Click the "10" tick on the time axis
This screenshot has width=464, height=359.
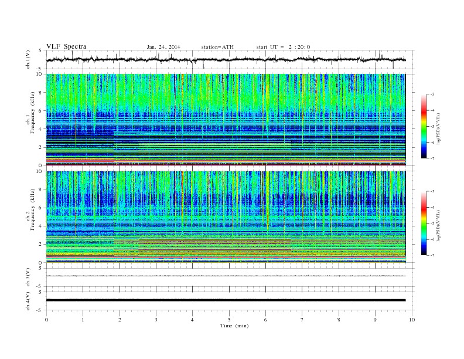click(412, 320)
